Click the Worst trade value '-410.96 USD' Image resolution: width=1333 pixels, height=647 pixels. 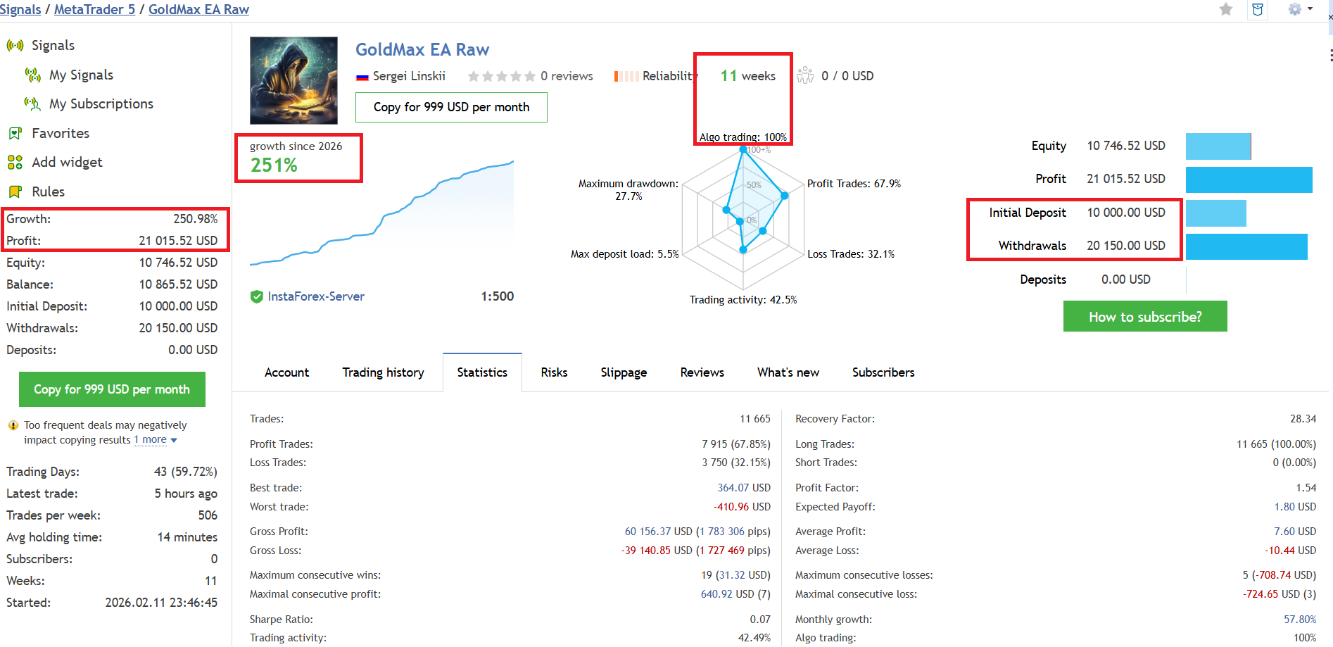pos(742,507)
